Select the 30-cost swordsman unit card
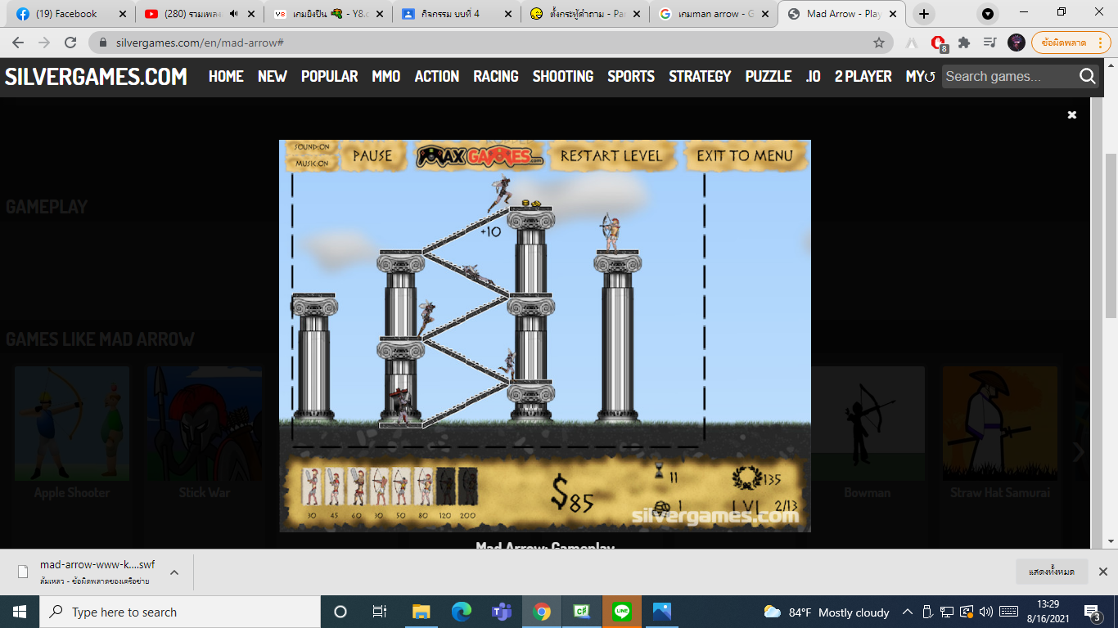Image resolution: width=1118 pixels, height=628 pixels. 311,487
